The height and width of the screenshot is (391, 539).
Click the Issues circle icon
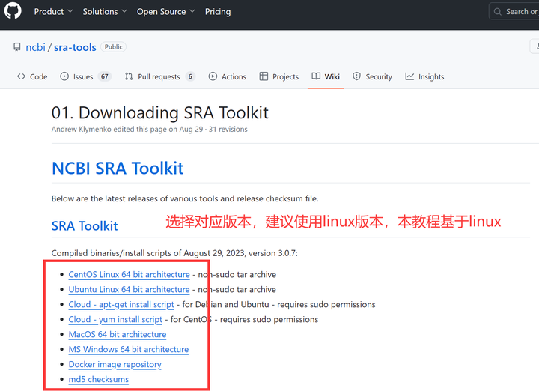tap(64, 76)
